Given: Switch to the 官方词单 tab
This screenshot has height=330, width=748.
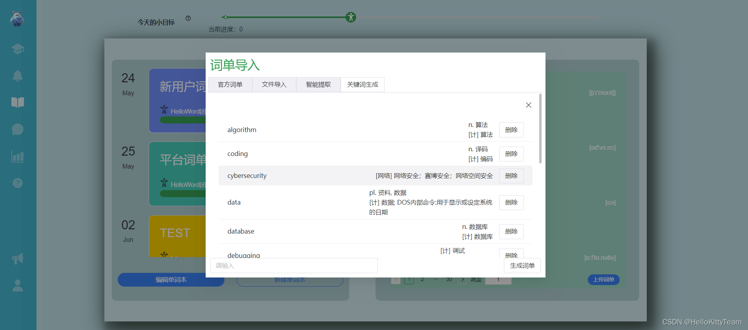Looking at the screenshot, I should coord(230,85).
